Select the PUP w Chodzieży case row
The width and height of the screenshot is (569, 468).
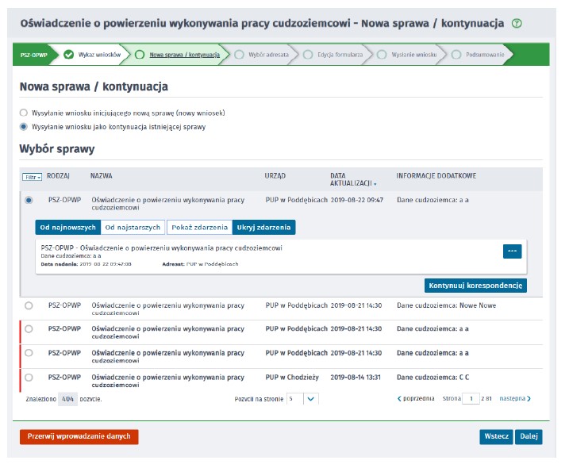pyautogui.click(x=29, y=377)
